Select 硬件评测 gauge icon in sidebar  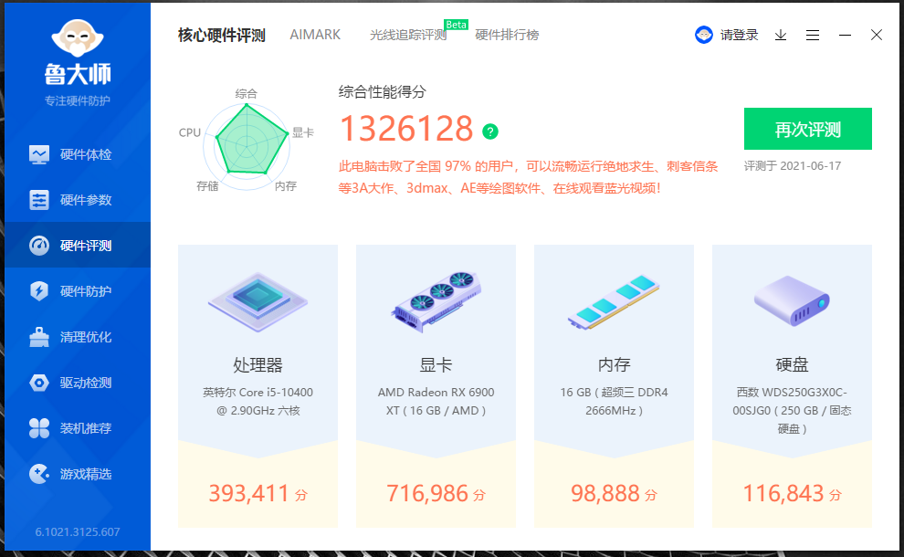(x=38, y=246)
